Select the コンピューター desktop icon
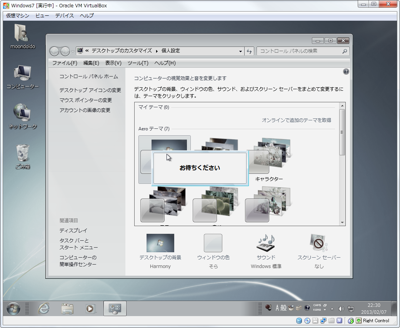400x328 pixels. coord(22,73)
